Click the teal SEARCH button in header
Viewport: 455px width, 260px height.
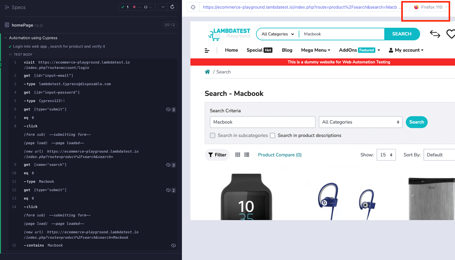tap(402, 34)
